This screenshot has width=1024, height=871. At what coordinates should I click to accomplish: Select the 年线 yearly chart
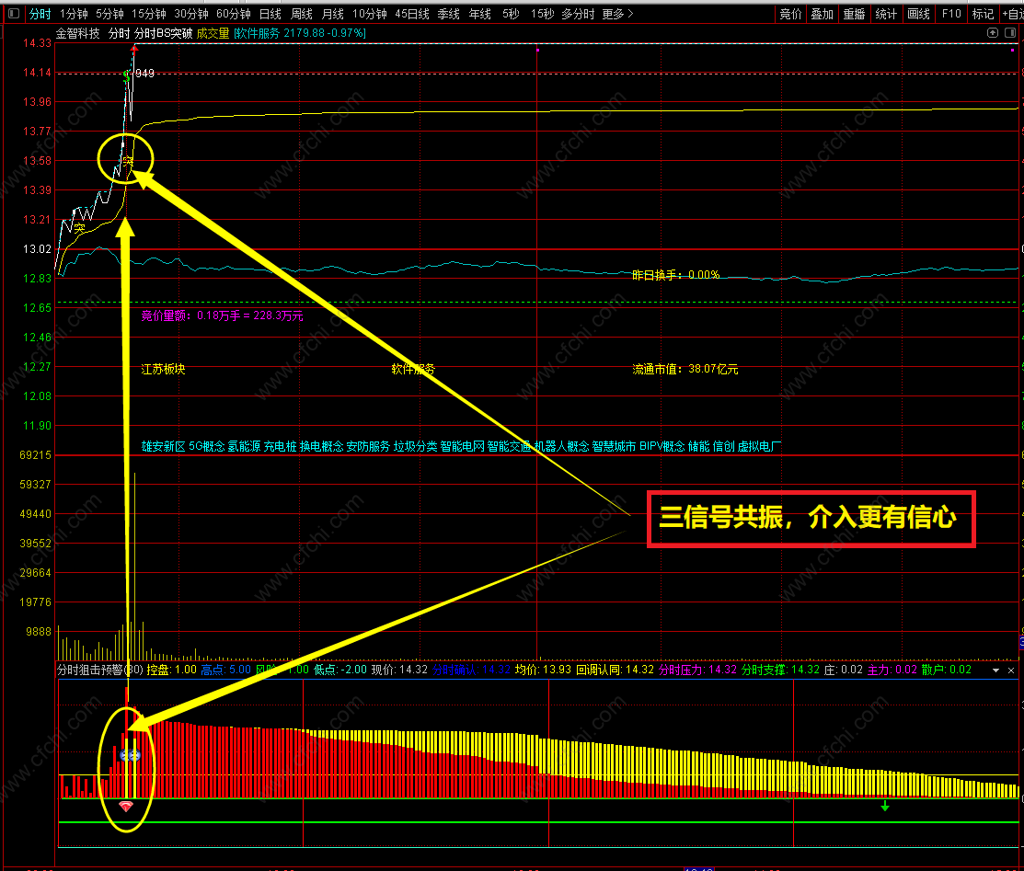(479, 14)
